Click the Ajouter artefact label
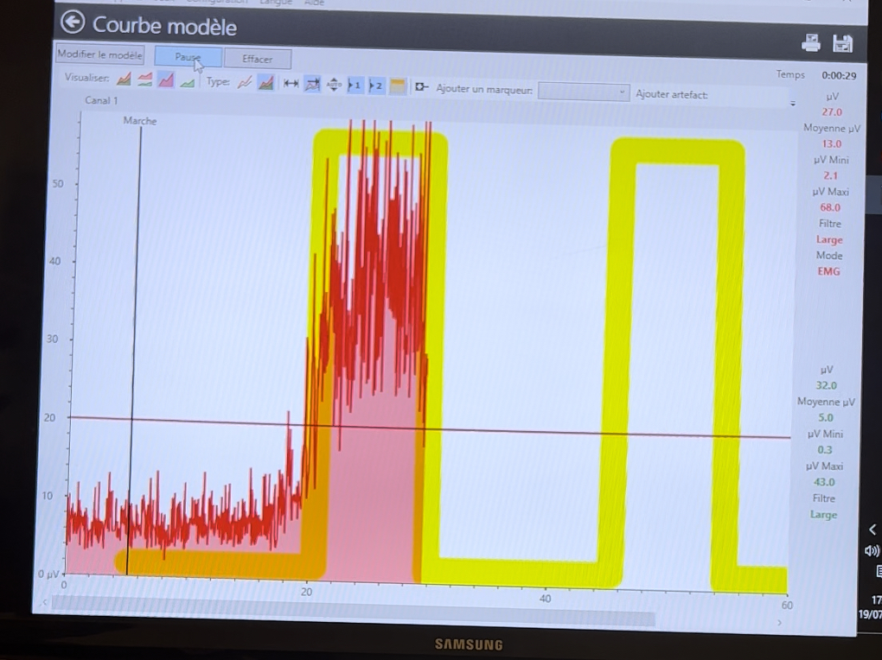 point(672,94)
